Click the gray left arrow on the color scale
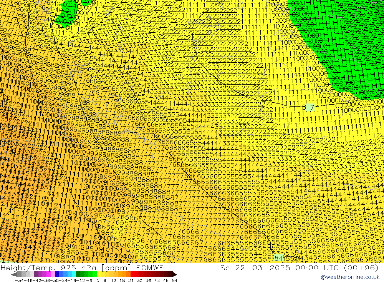The image size is (384, 282). (x=14, y=275)
